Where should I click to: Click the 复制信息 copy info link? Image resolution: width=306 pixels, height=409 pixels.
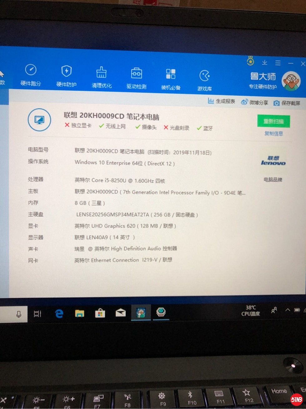coord(274,134)
